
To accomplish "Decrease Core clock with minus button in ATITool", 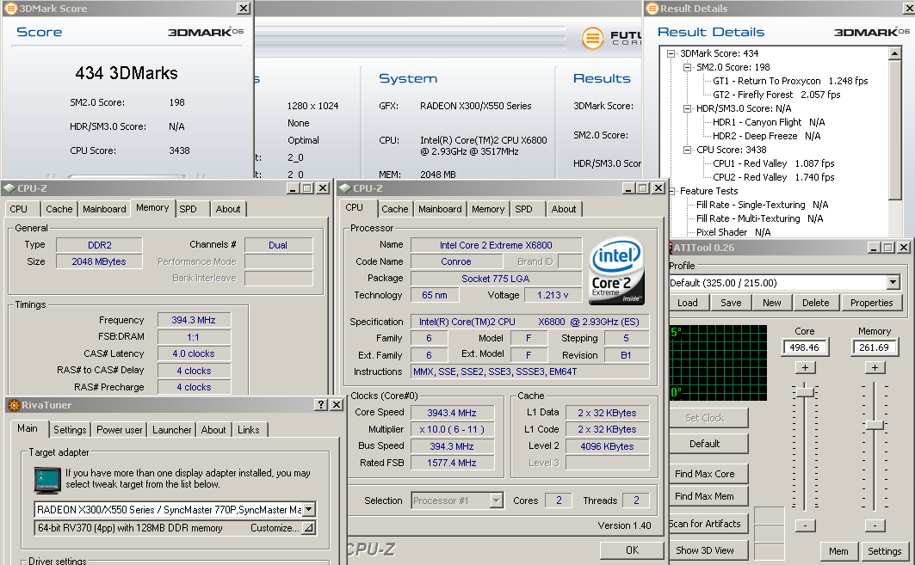I will (806, 525).
